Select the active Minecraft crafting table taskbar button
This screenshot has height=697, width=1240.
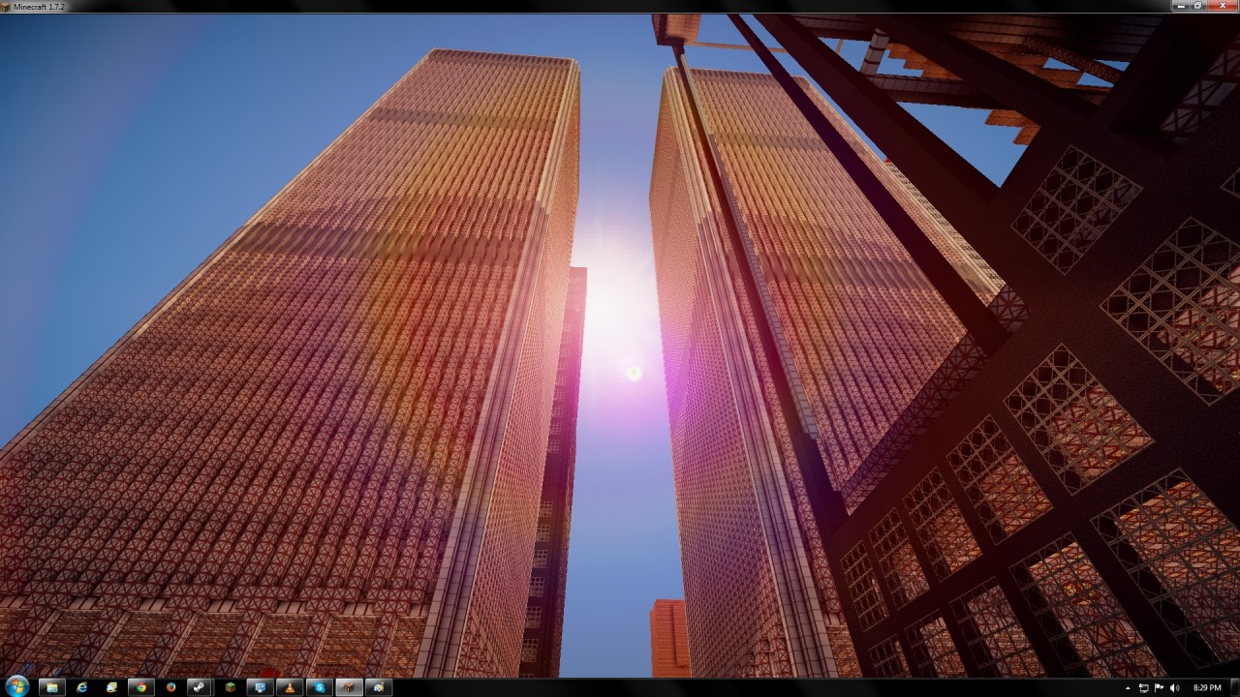[349, 687]
